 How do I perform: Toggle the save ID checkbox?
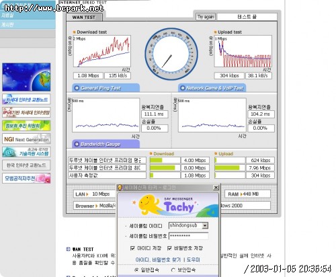tap(132, 248)
